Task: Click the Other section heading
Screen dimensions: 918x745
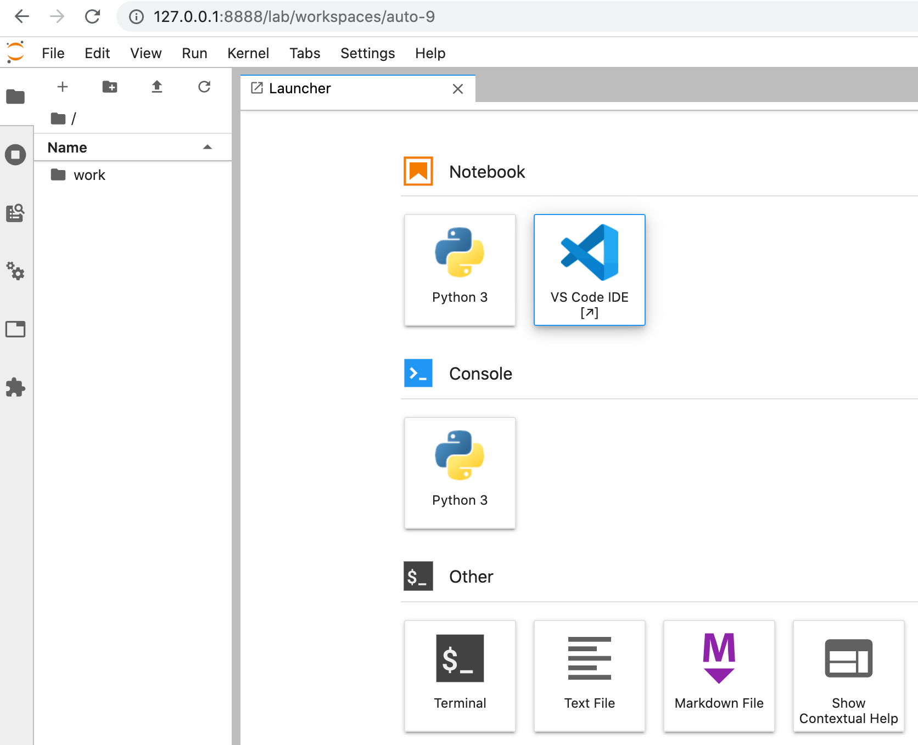Action: pyautogui.click(x=471, y=577)
